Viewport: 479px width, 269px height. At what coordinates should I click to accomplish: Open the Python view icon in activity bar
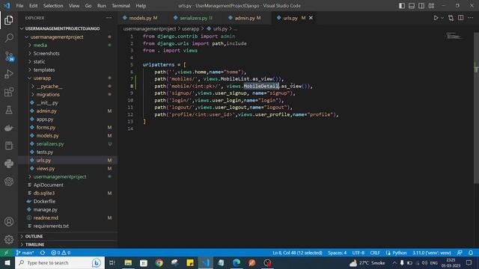coord(9,164)
